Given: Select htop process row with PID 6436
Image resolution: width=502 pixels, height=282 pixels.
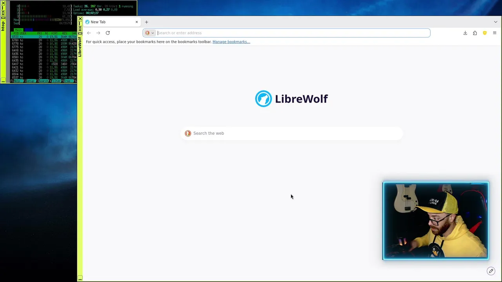Looking at the screenshot, I should [x=44, y=54].
